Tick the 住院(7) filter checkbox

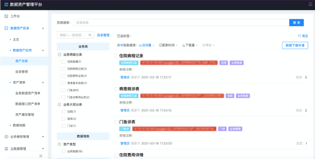tap(64, 112)
